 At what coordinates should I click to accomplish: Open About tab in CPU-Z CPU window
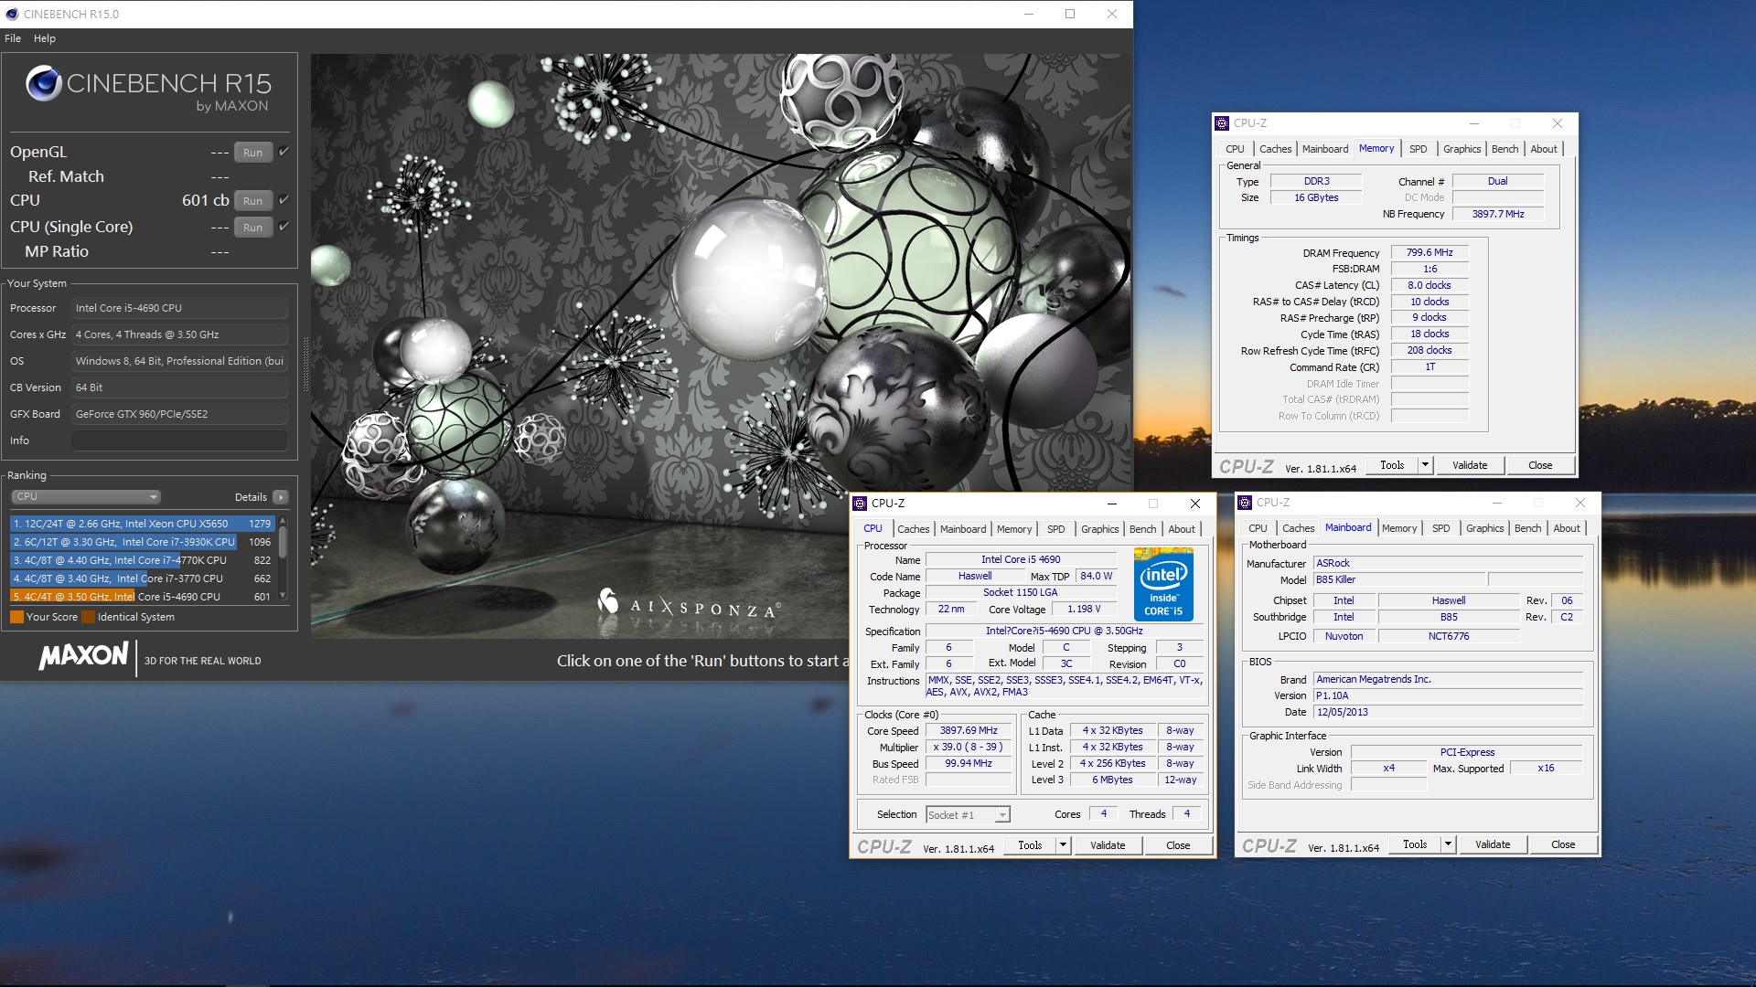(x=1182, y=529)
